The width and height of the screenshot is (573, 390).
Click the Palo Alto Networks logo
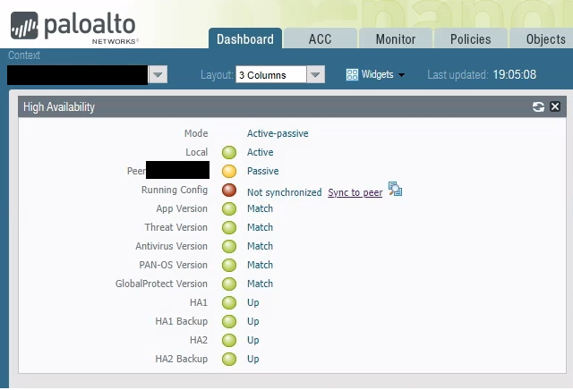coord(76,25)
